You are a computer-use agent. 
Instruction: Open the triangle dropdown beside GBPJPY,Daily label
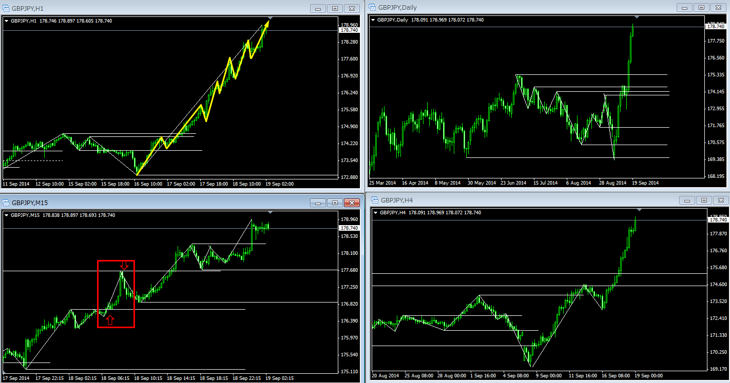pos(373,20)
